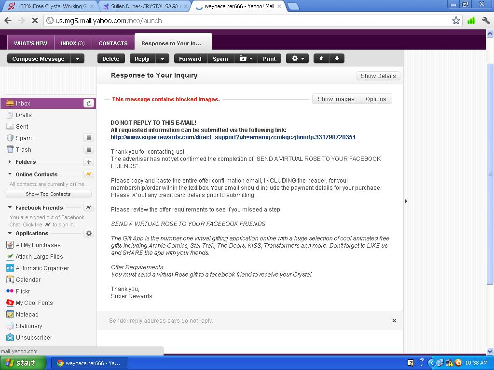494x370 pixels.
Task: Go to the next message with the down arrow
Action: tap(337, 58)
